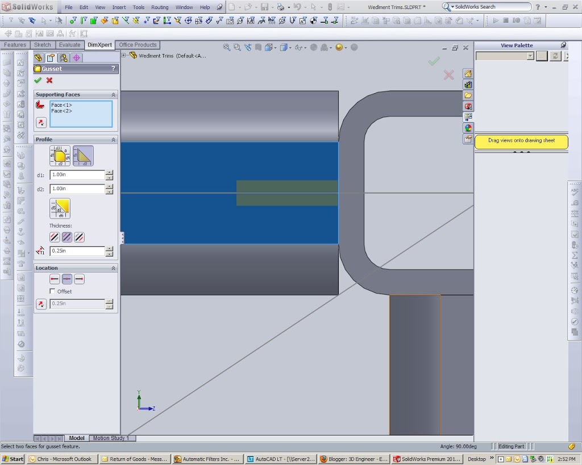This screenshot has width=582, height=465.
Task: Open the File Explorer folder icon in task pane
Action: click(x=468, y=95)
